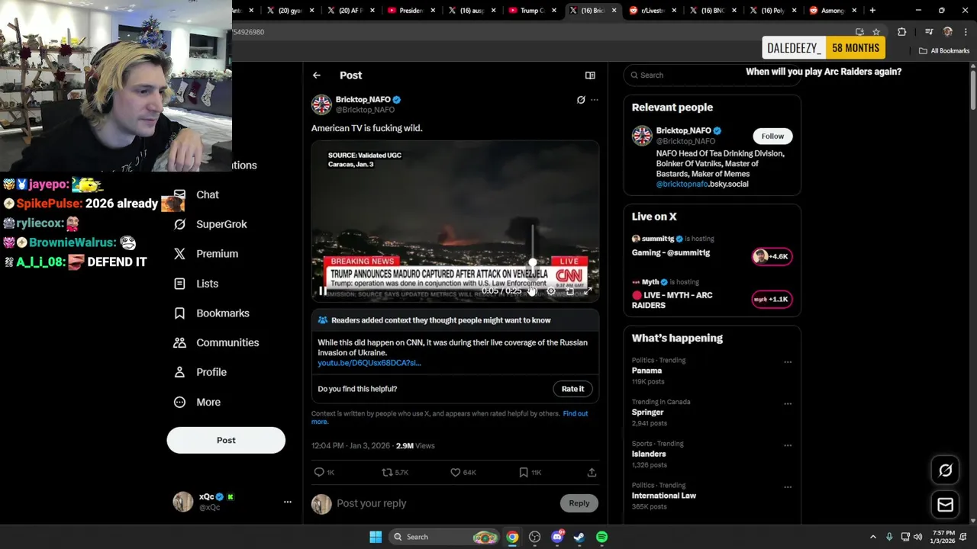977x549 pixels.
Task: Show hidden system tray icons
Action: point(872,537)
